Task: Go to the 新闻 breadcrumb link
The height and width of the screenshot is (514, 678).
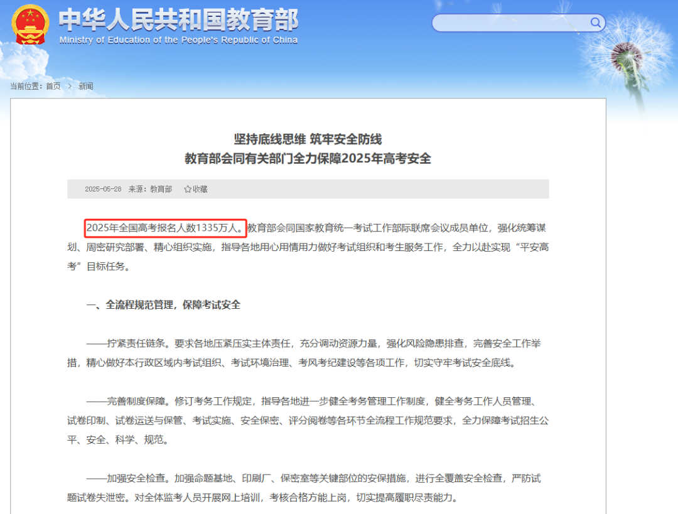Action: click(85, 86)
